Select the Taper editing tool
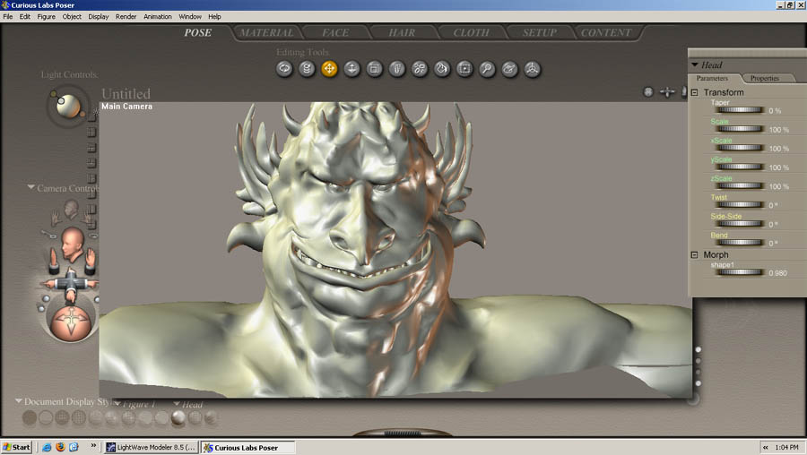 pos(397,68)
